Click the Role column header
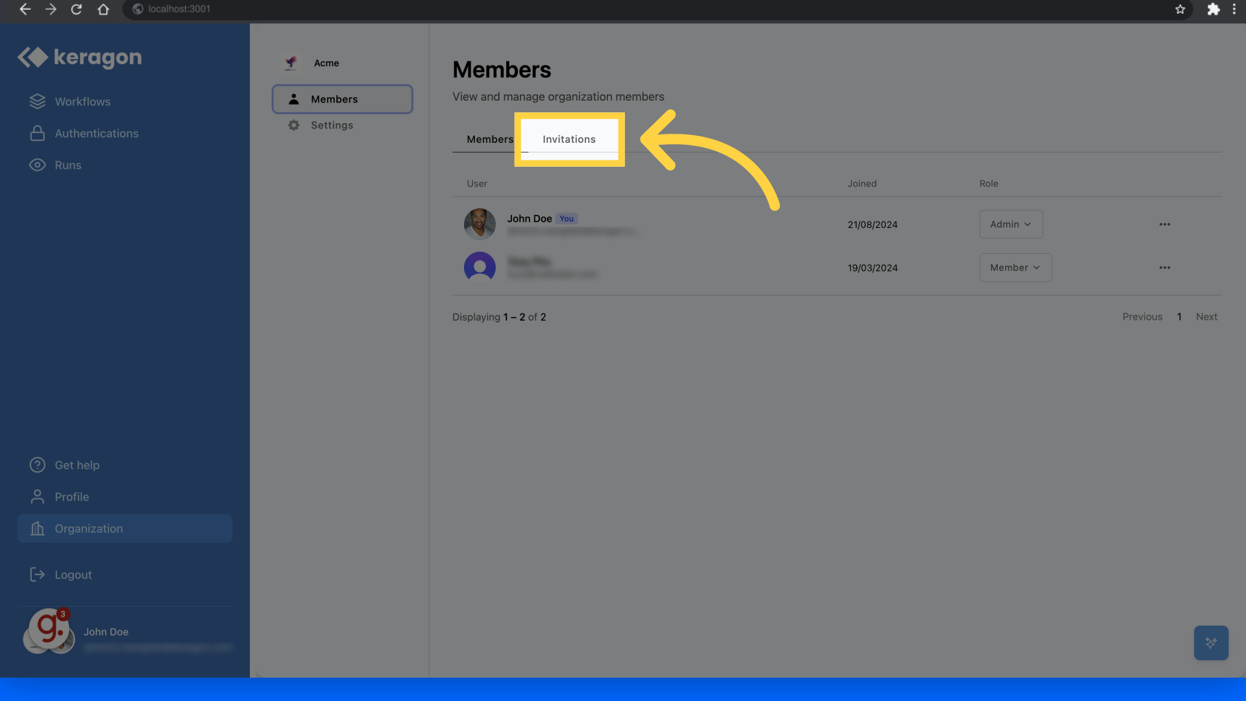Screen dimensions: 1246x701 click(x=988, y=184)
